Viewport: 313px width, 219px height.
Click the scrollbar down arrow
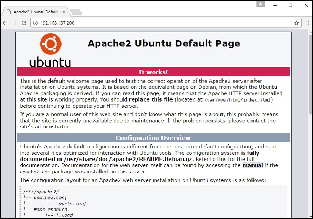point(311,216)
